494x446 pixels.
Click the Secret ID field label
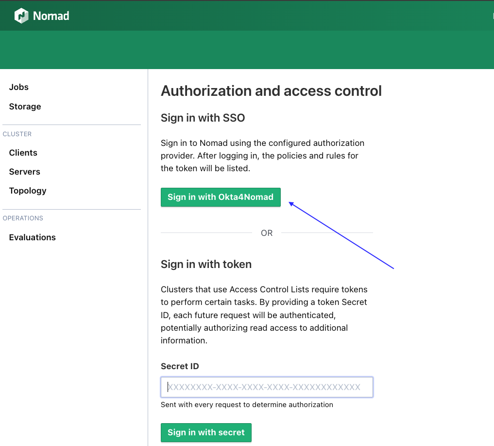coord(180,366)
